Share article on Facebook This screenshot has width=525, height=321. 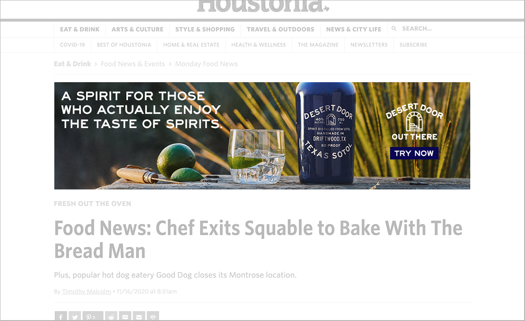click(x=61, y=316)
